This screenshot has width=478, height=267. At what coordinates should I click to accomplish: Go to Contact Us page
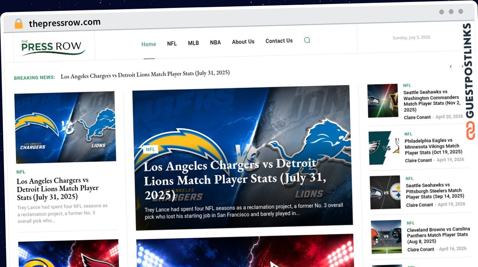pyautogui.click(x=279, y=41)
